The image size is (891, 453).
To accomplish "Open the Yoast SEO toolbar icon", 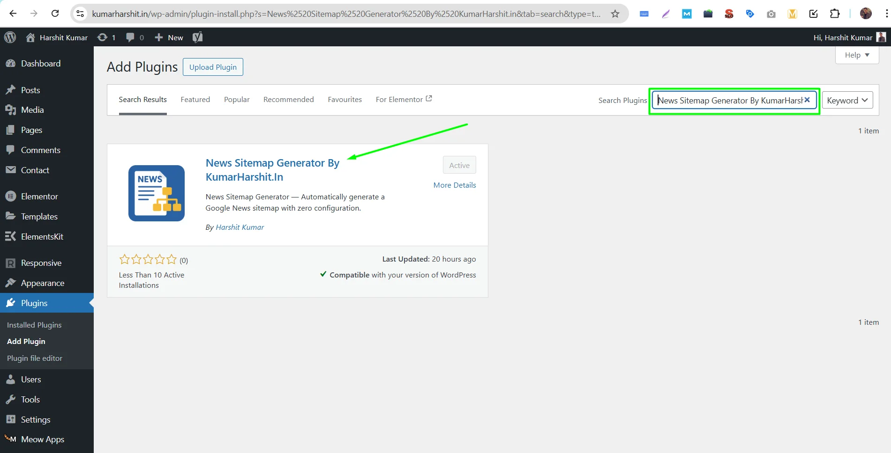I will coord(197,37).
